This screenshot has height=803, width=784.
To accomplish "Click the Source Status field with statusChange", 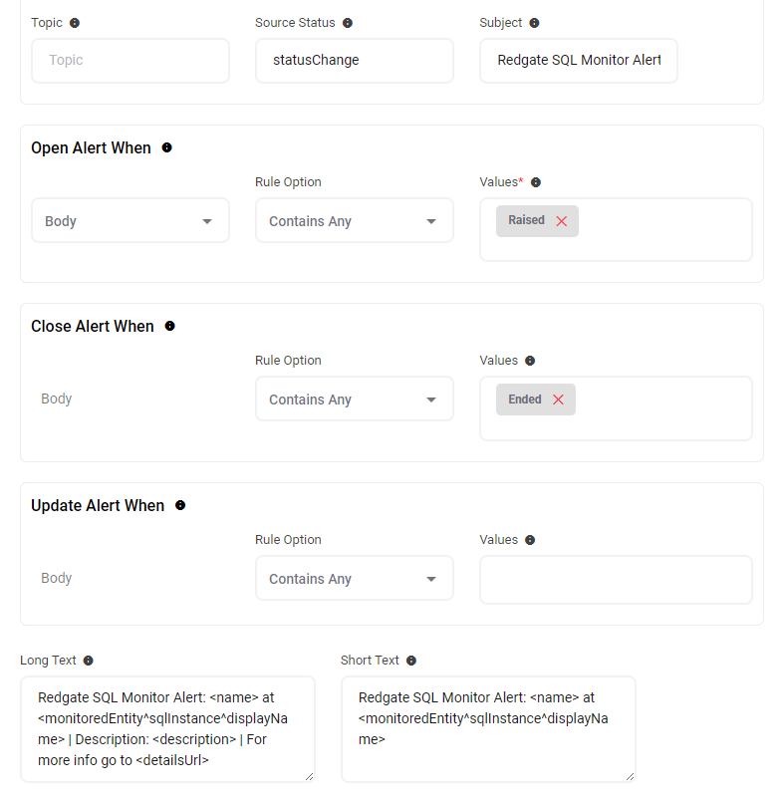I will tap(354, 61).
